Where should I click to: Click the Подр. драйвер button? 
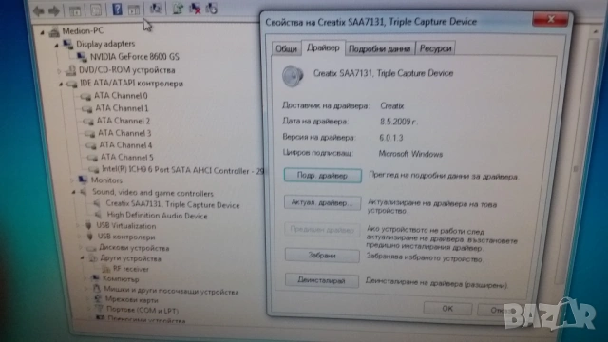point(323,176)
